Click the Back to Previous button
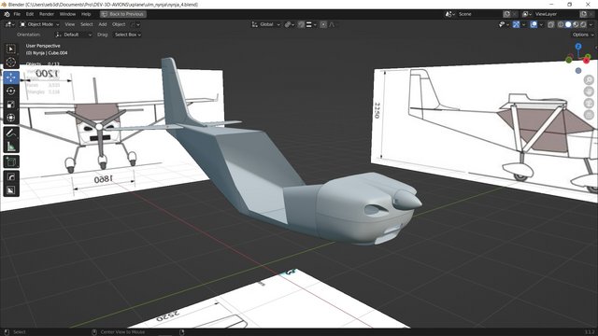 pyautogui.click(x=123, y=14)
